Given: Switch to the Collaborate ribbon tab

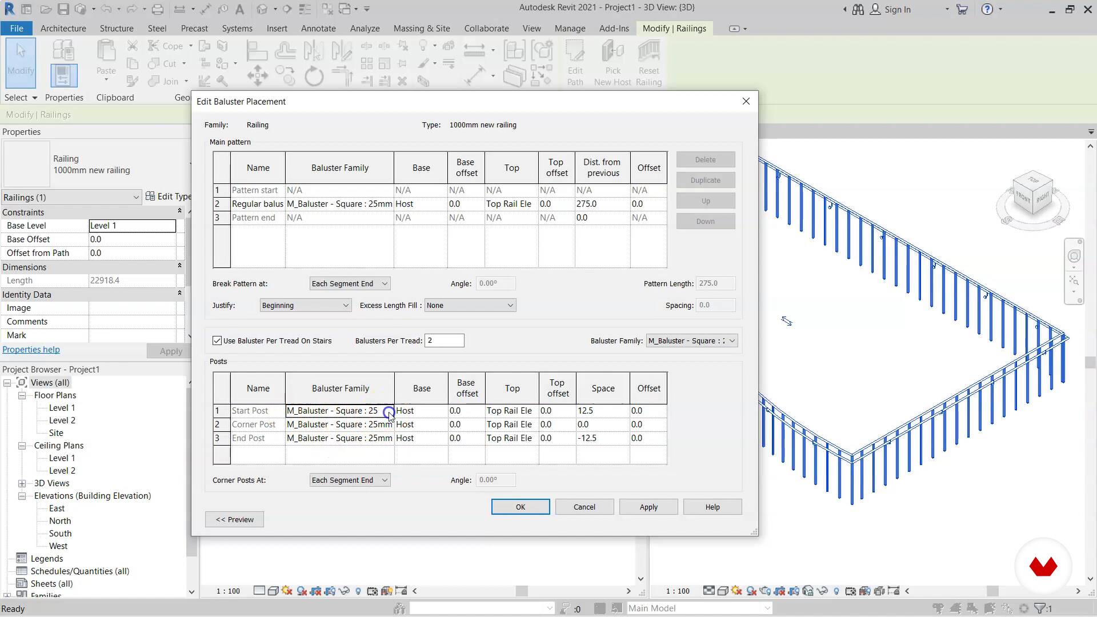Looking at the screenshot, I should point(486,28).
